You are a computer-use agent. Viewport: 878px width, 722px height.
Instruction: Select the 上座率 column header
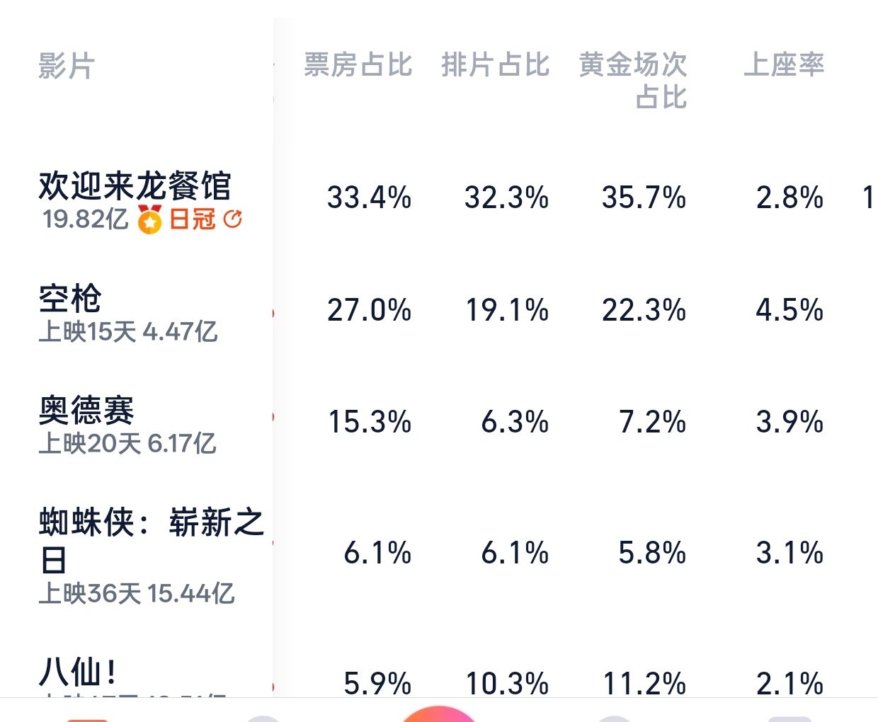tap(784, 65)
